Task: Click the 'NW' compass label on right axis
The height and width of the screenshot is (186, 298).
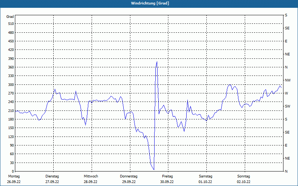Action: [x=288, y=80]
